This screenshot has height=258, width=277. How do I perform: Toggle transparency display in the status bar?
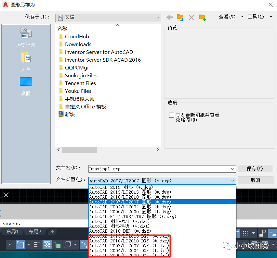pyautogui.click(x=47, y=245)
